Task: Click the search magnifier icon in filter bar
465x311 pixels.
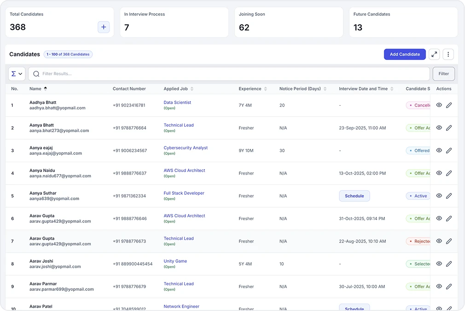Action: 36,74
